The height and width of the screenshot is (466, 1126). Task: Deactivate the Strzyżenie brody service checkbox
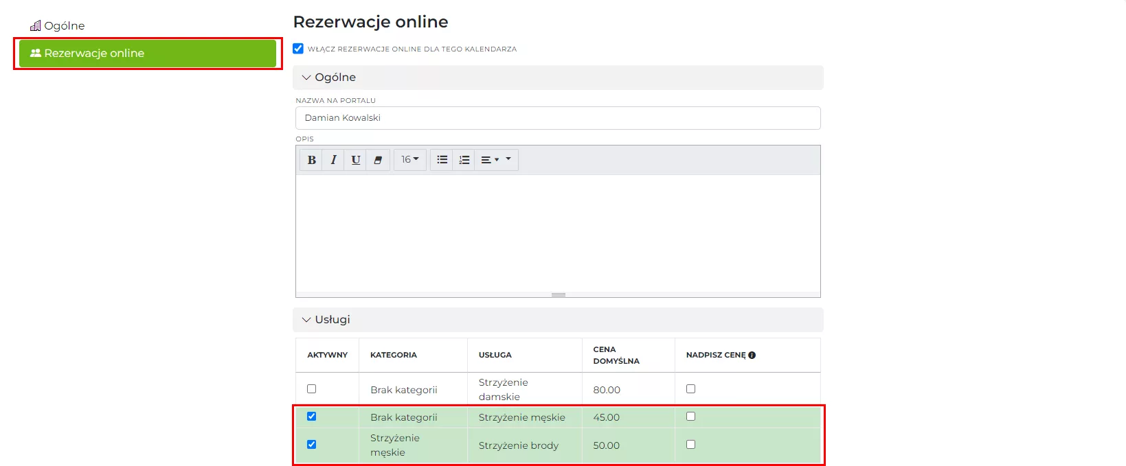[x=312, y=445]
